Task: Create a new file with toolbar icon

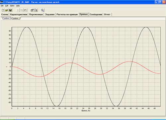Action: point(3,10)
